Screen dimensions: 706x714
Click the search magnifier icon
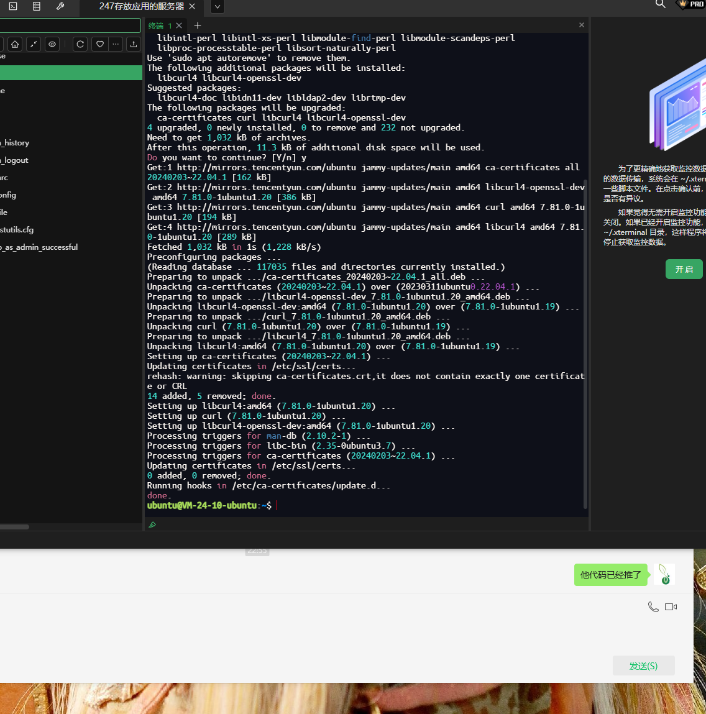(x=661, y=4)
